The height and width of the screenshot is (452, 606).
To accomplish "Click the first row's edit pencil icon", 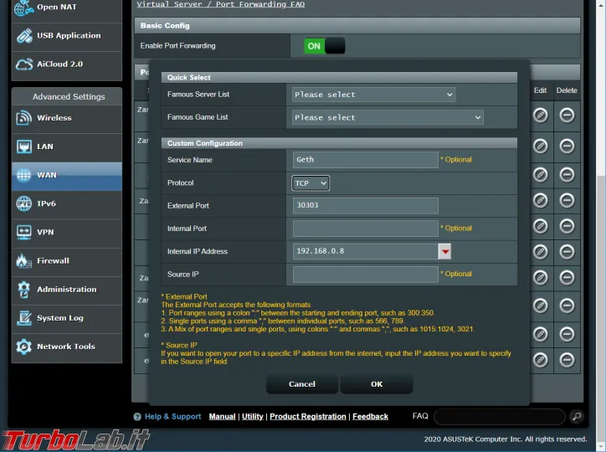I will pos(541,115).
